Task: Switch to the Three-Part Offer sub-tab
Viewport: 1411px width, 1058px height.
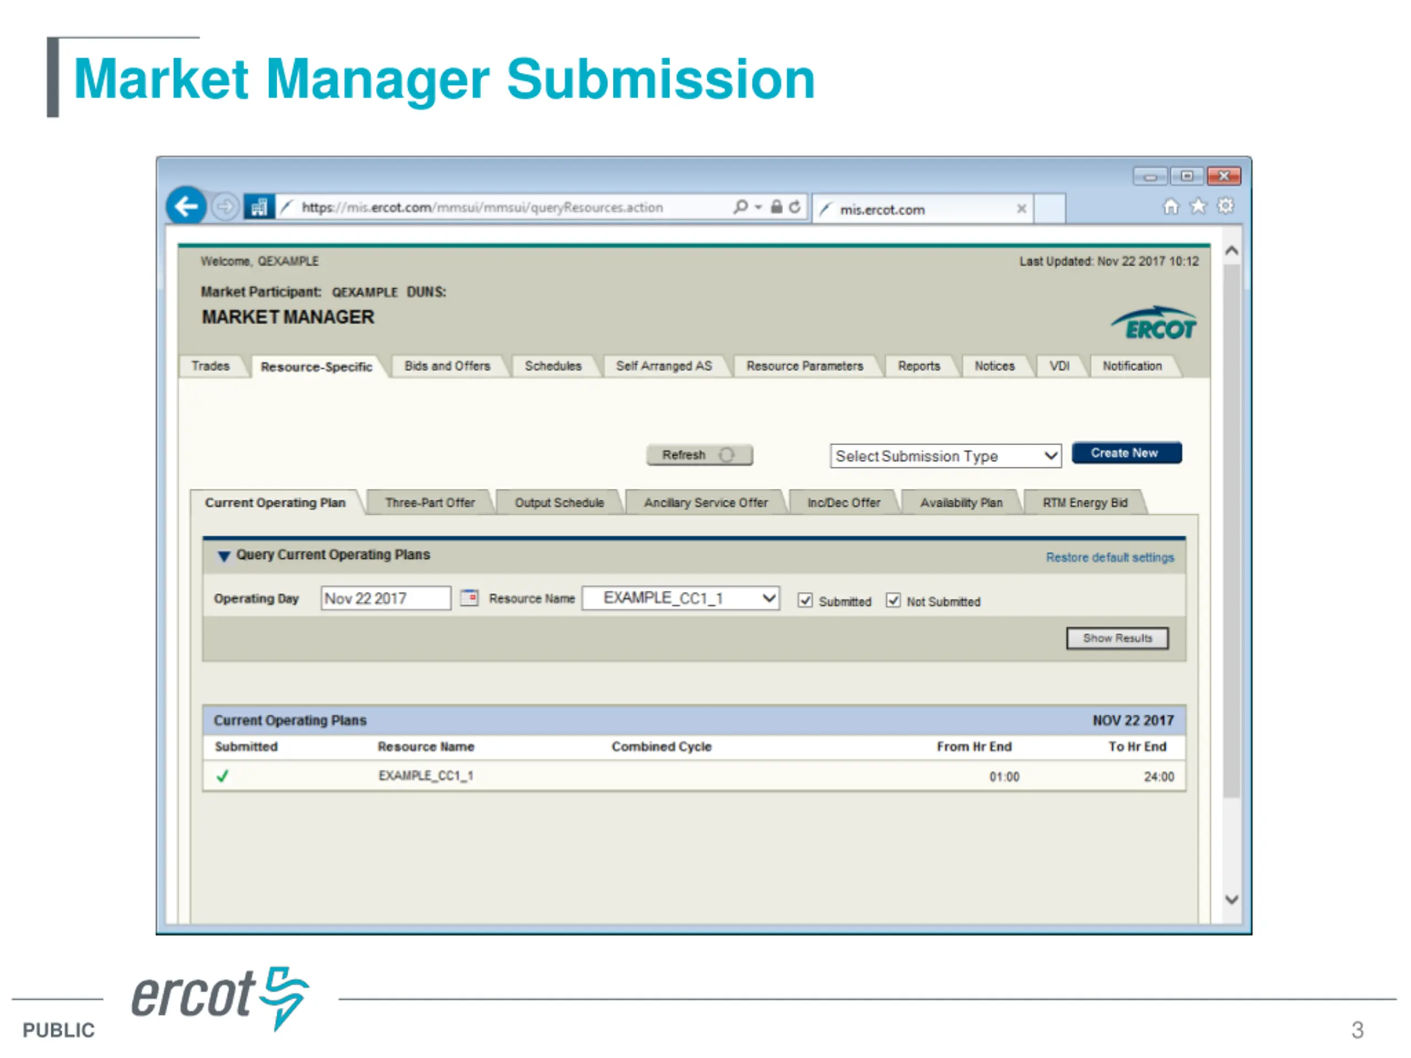Action: pyautogui.click(x=430, y=503)
